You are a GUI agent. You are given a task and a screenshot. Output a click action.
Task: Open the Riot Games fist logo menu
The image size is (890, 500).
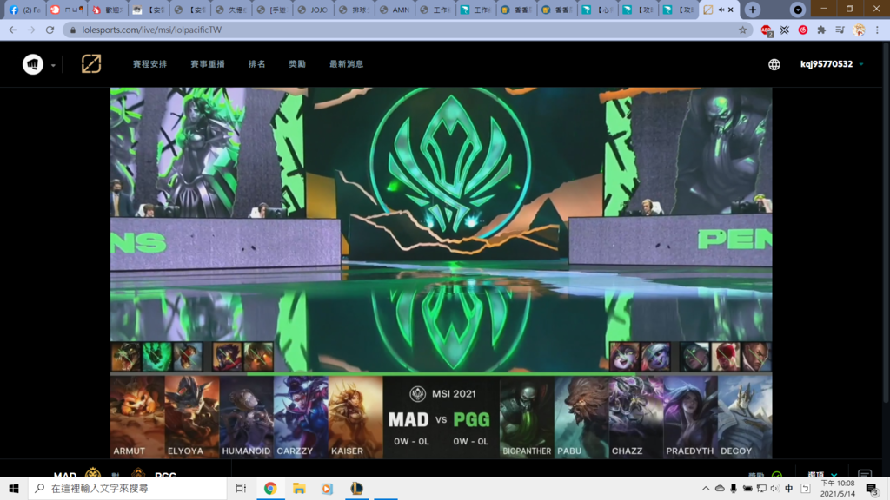pos(33,64)
